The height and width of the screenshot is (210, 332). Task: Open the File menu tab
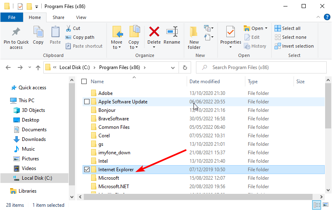(12, 17)
